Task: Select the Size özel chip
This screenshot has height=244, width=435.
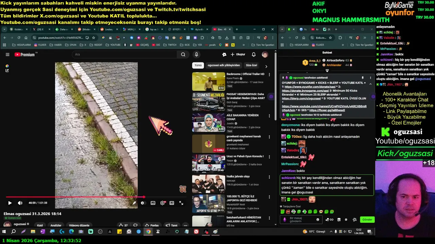Action: (x=251, y=65)
